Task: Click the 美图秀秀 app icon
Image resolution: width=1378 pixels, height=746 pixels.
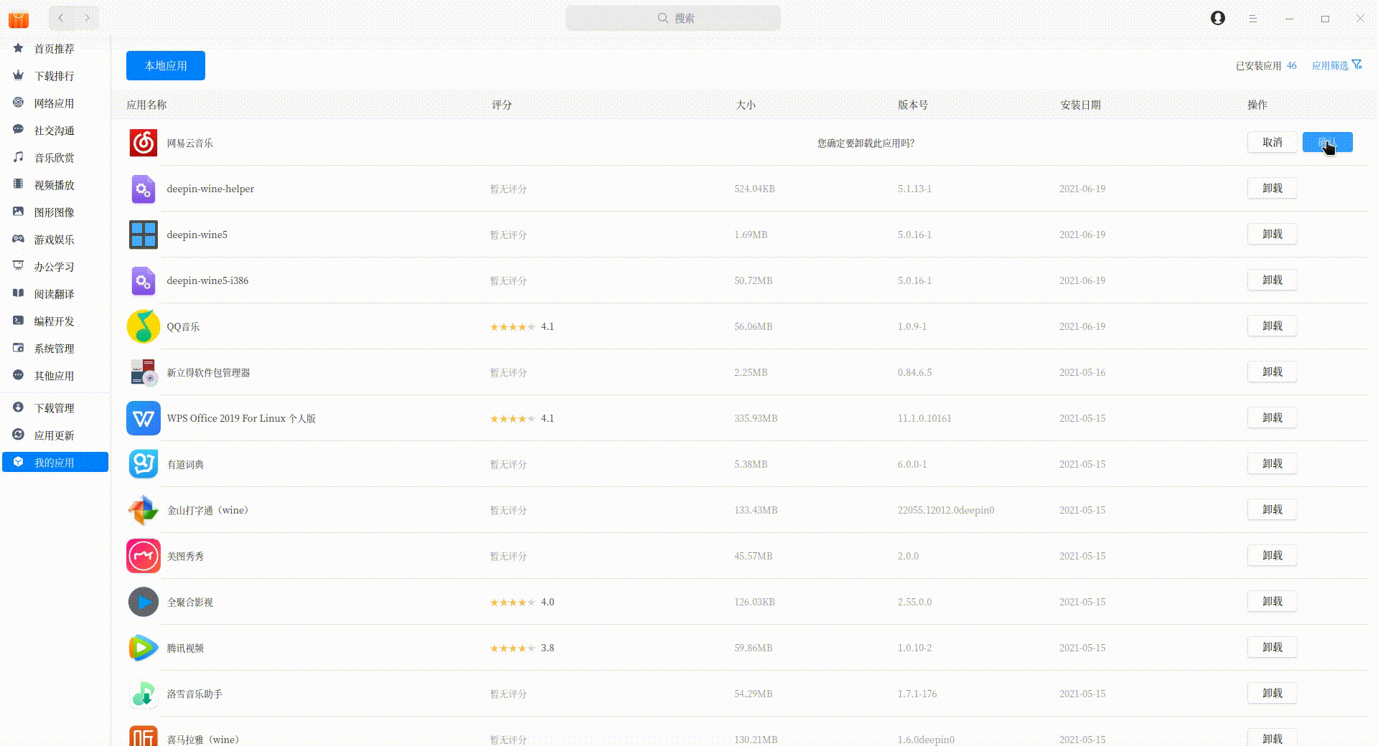Action: [144, 556]
